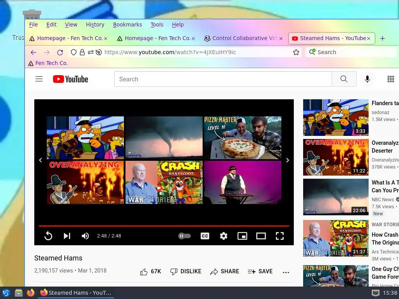Open a new tab with plus button

click(x=382, y=39)
